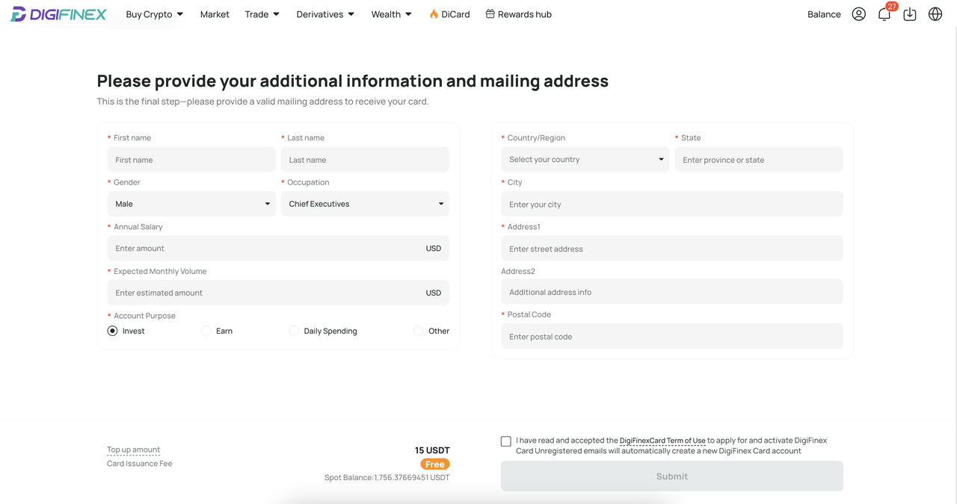Image resolution: width=957 pixels, height=504 pixels.
Task: Open the Occupation dropdown showing Chief Executives
Action: 365,204
